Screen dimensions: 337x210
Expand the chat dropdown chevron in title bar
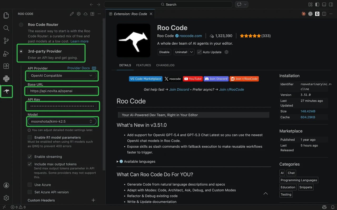tap(245, 4)
